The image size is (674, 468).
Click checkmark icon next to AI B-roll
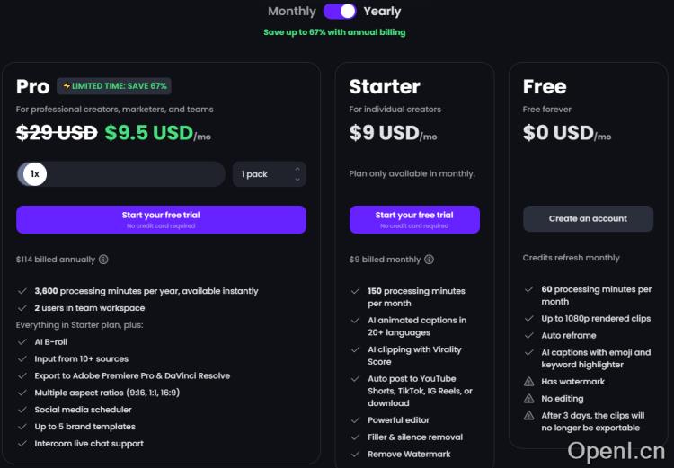click(22, 341)
